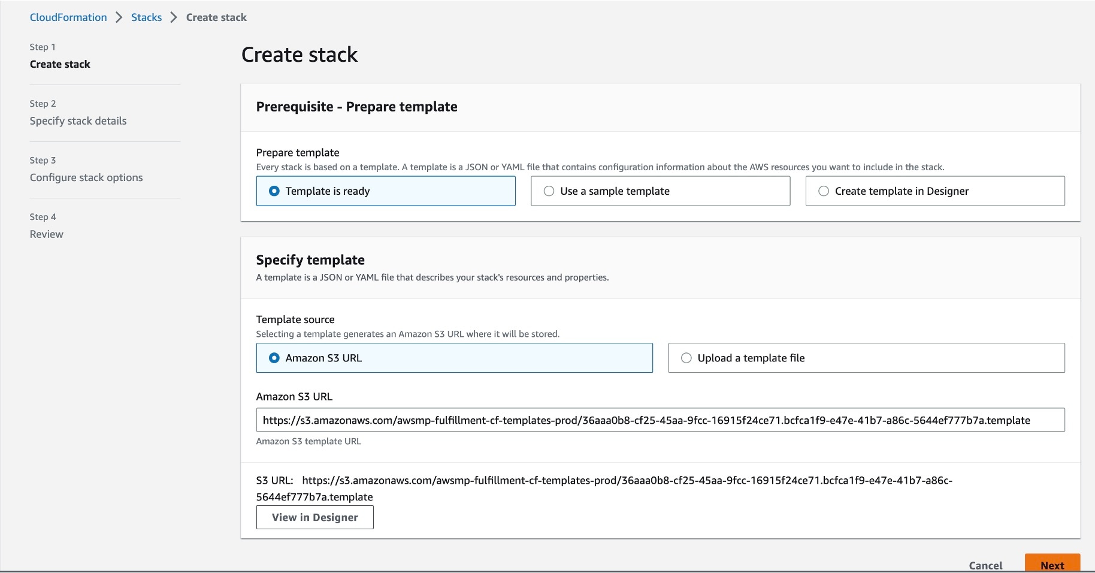Choose "Amazon S3 URL" template source
The width and height of the screenshot is (1095, 573).
coord(274,358)
